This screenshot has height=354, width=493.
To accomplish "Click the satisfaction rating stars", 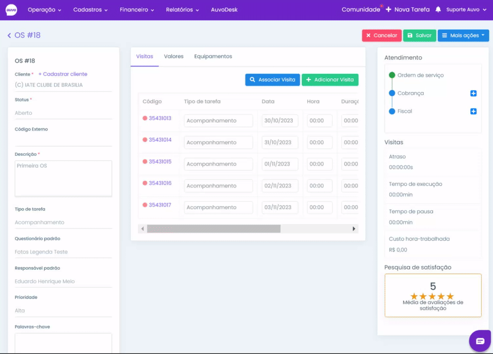I will (x=432, y=296).
